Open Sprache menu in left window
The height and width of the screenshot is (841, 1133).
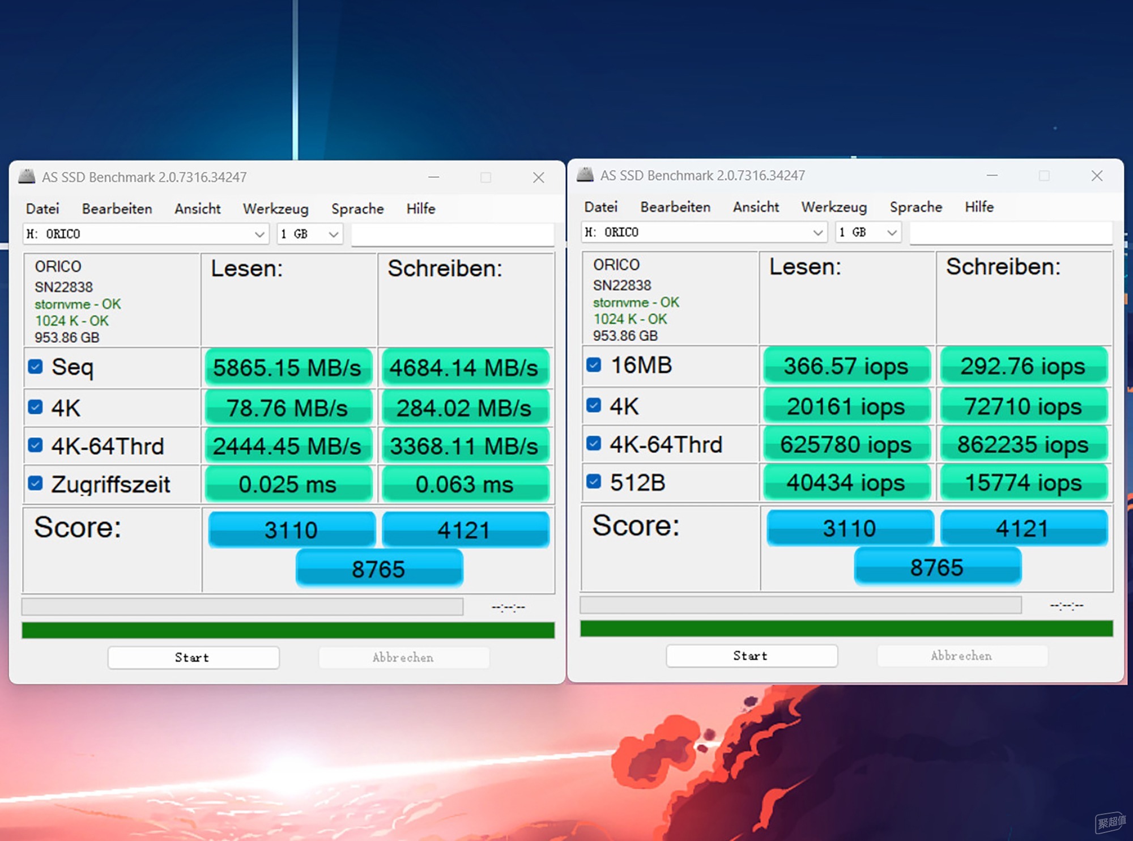357,209
